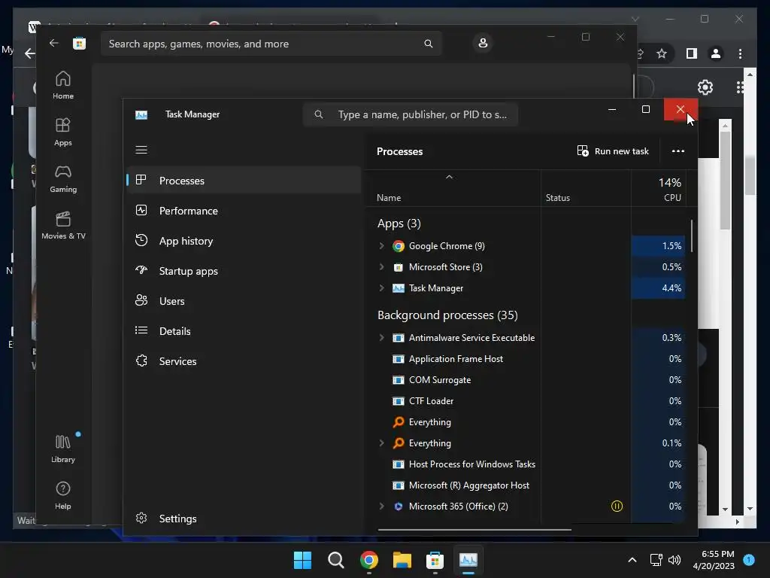Click the process list vertical scrollbar

692,236
